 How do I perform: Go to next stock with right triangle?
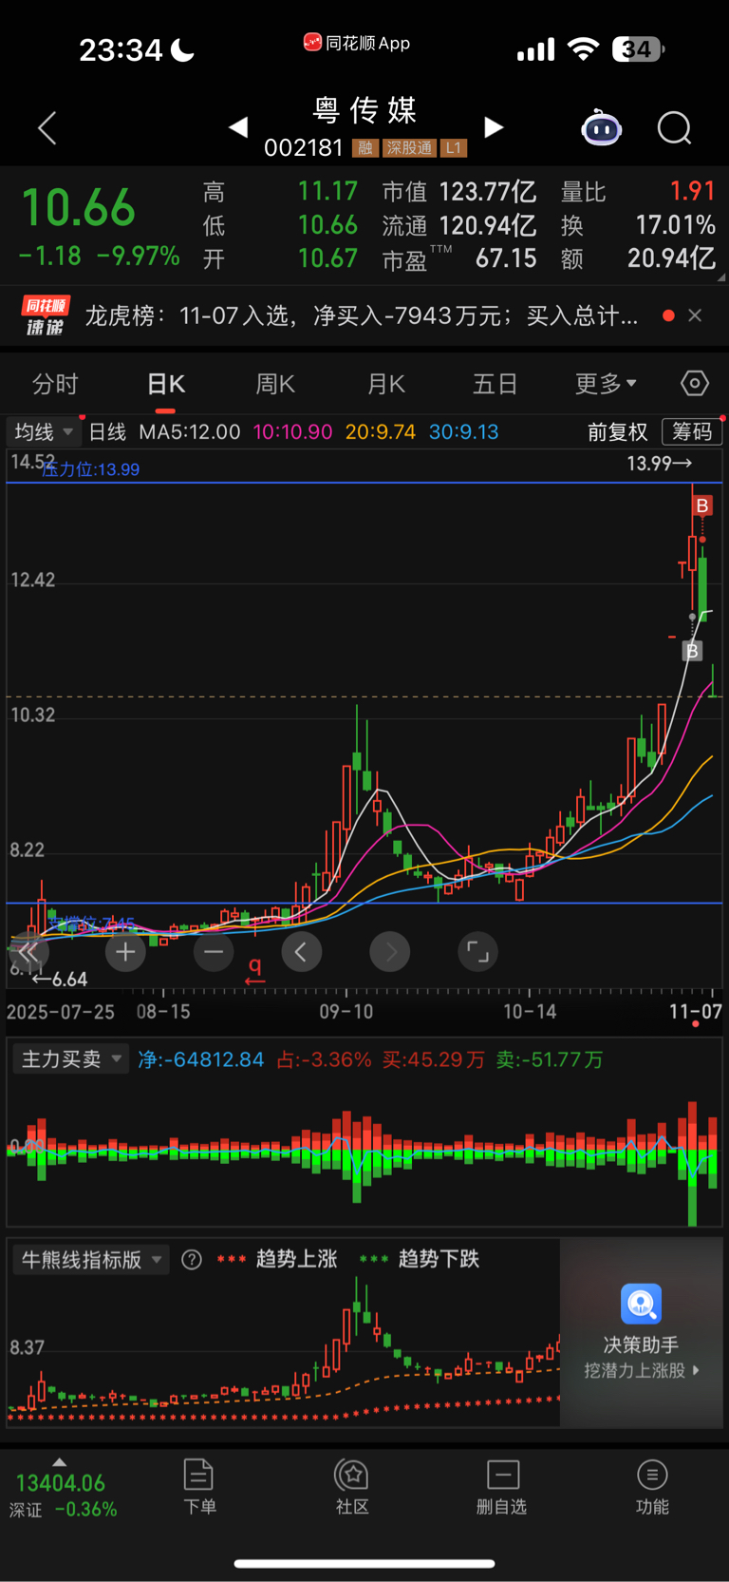click(x=493, y=126)
